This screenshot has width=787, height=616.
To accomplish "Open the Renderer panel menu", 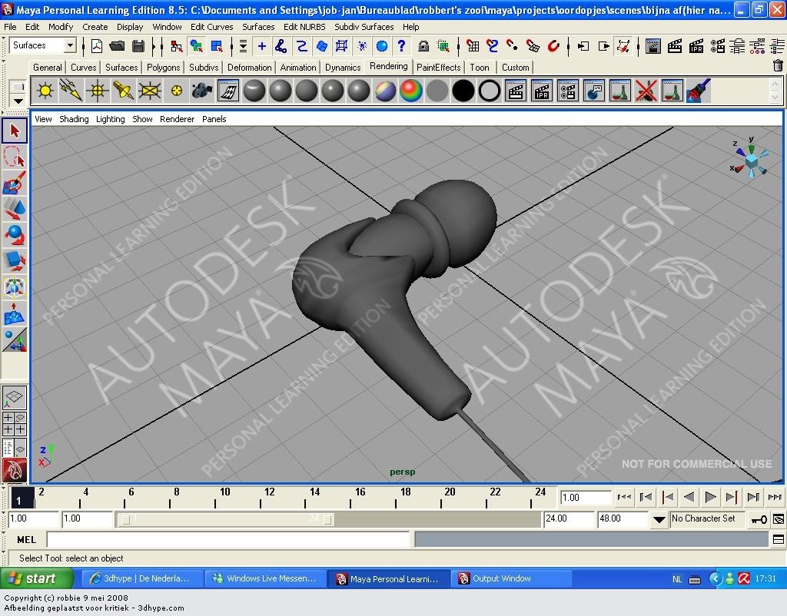I will pos(178,119).
